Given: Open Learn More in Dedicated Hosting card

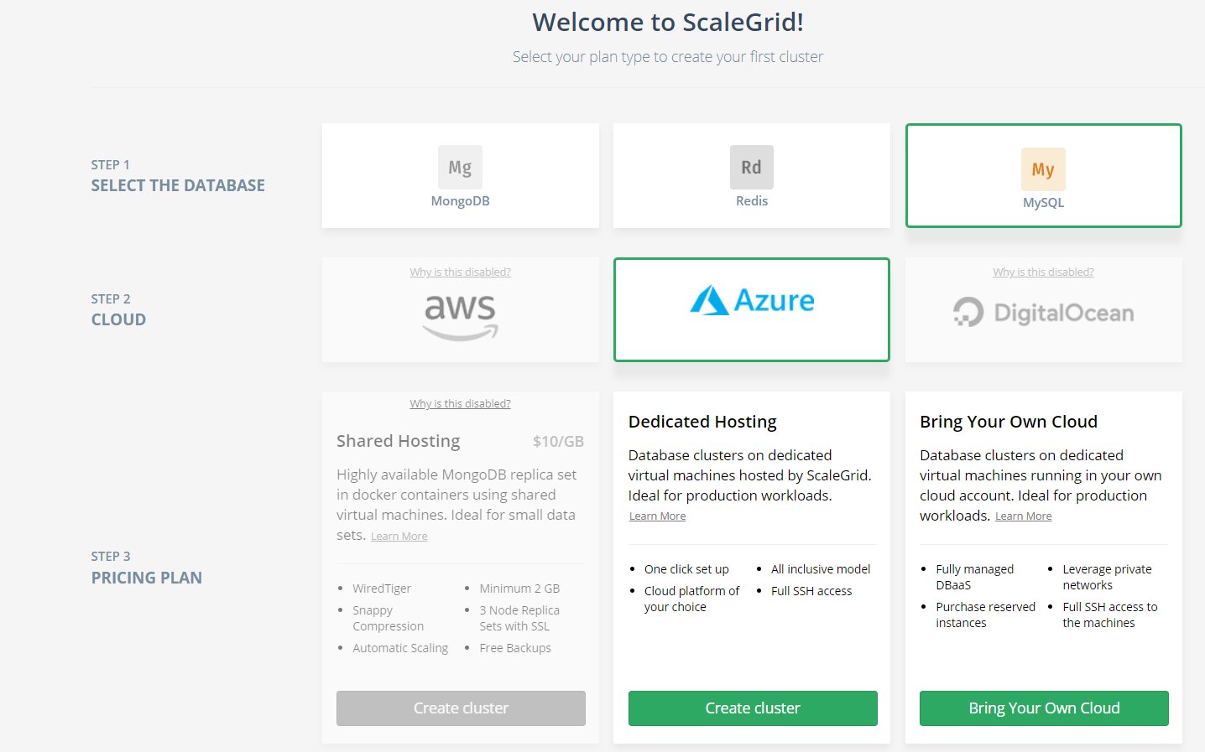Looking at the screenshot, I should (658, 516).
